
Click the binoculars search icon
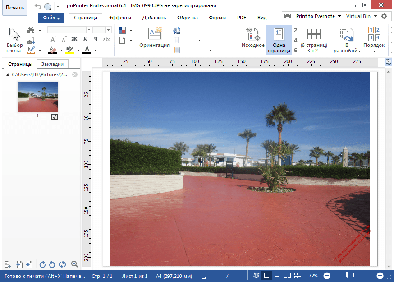[x=31, y=30]
